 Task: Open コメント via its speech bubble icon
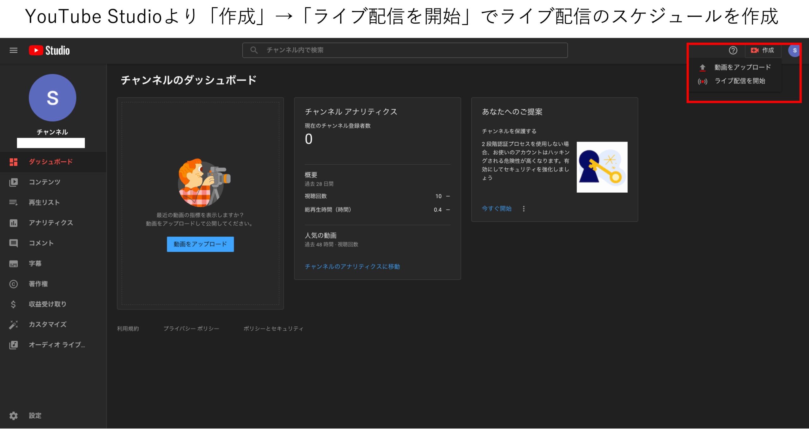[x=14, y=243]
